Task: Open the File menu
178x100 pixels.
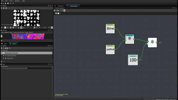Action: point(2,1)
